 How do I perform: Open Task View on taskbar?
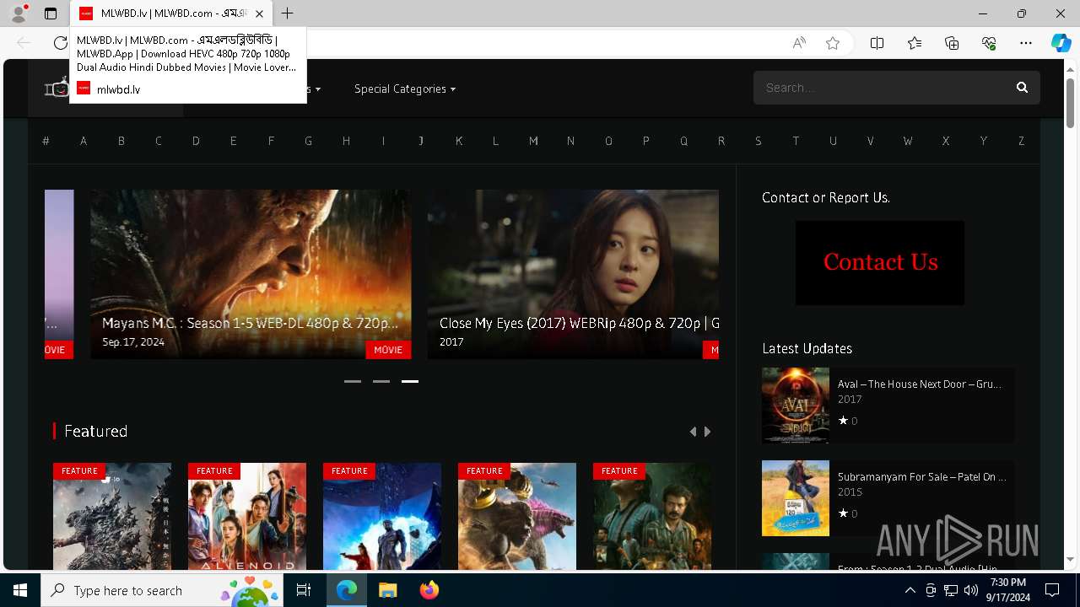[304, 590]
